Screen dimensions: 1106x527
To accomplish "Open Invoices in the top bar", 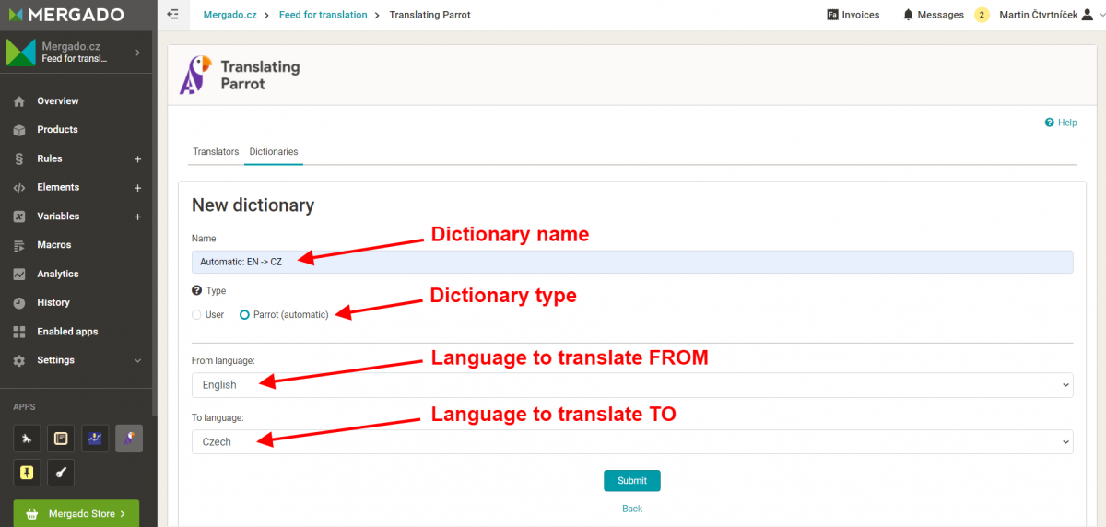I will coord(853,15).
